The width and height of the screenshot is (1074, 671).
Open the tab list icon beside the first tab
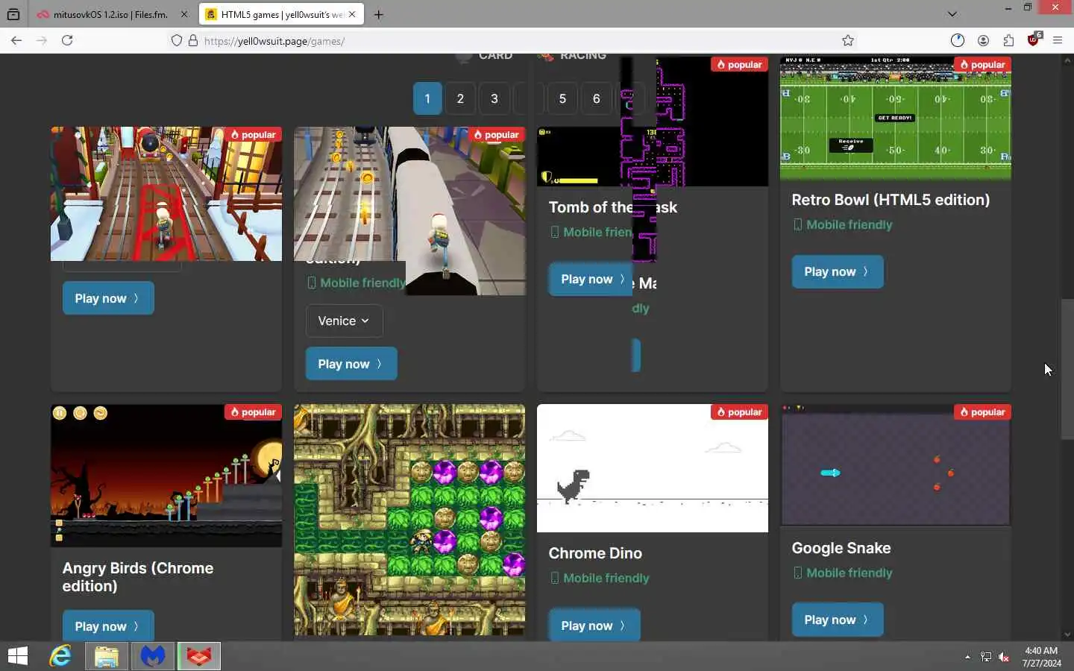[x=13, y=14]
